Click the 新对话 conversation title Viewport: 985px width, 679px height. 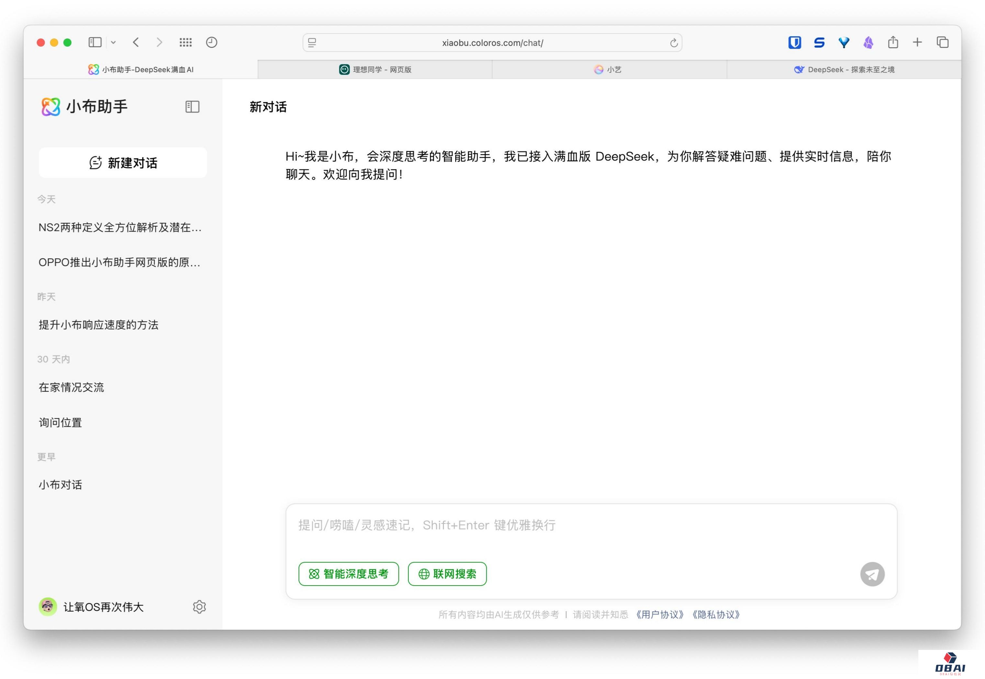268,107
